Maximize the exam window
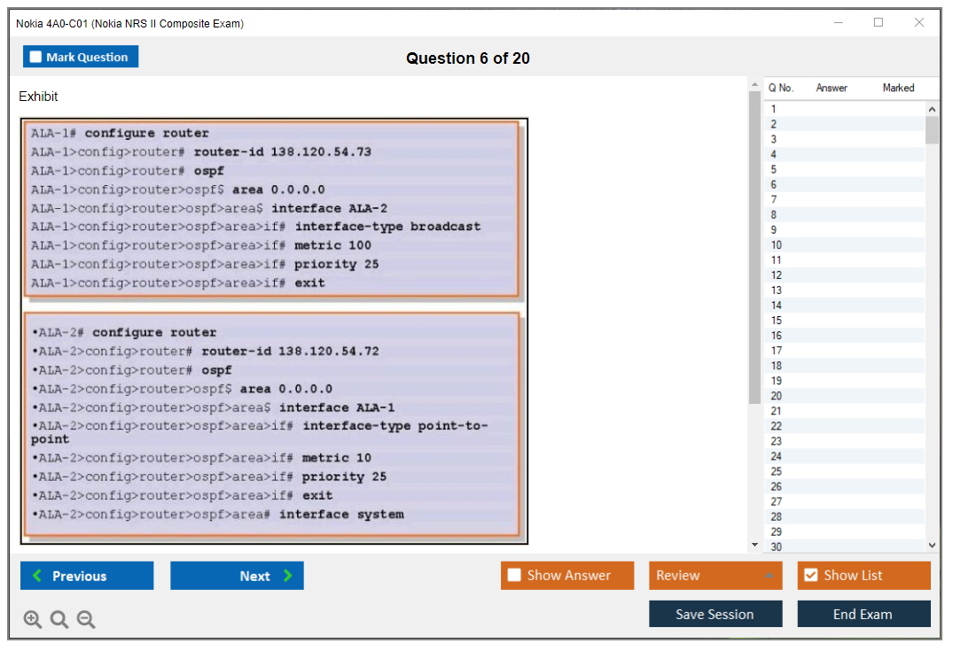 point(879,23)
